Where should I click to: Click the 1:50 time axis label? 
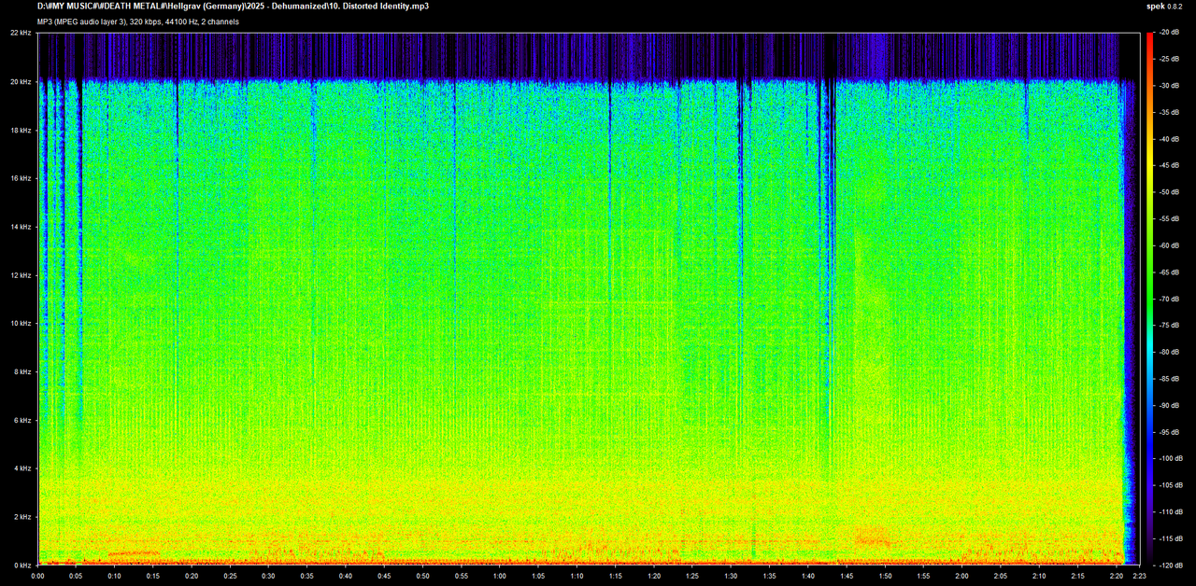885,576
